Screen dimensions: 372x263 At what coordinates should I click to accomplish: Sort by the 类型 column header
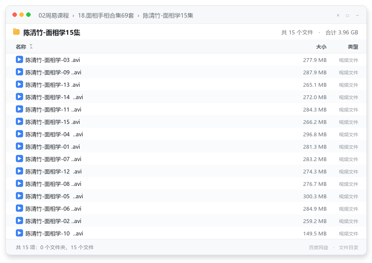(x=353, y=47)
